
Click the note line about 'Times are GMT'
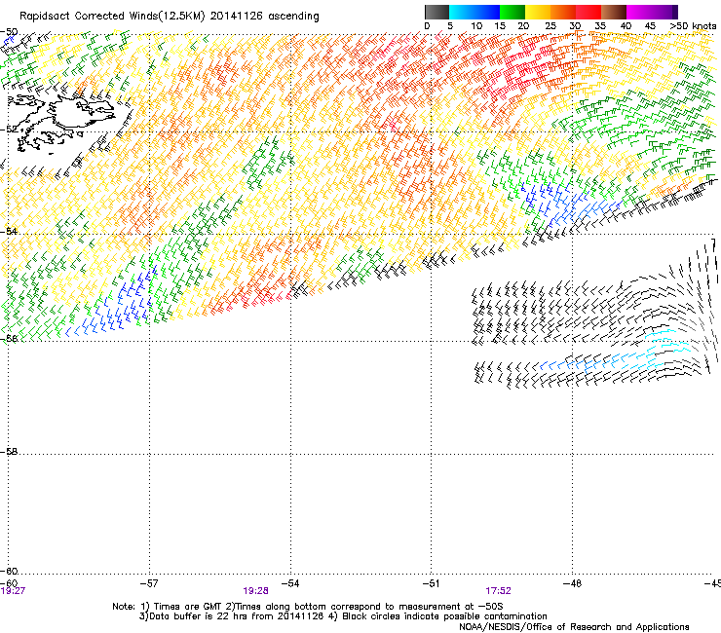tap(308, 607)
